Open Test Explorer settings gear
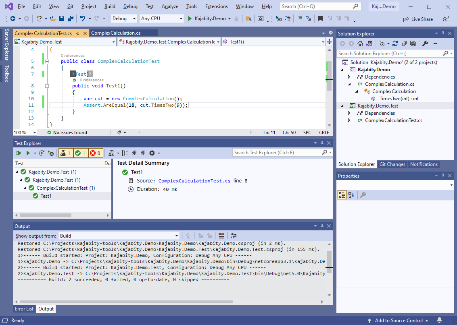Image resolution: width=457 pixels, height=325 pixels. [152, 153]
